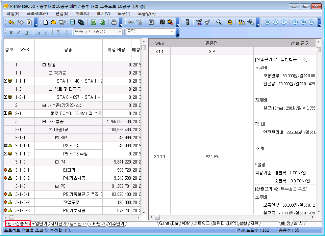
Task: Click the new document icon
Action: 46,22
